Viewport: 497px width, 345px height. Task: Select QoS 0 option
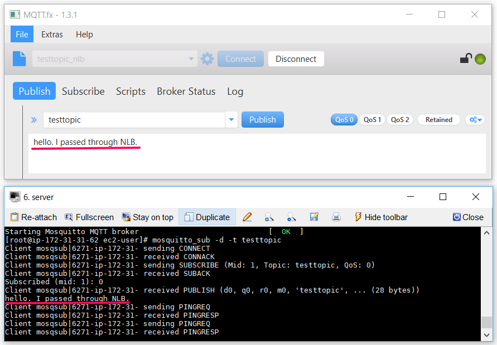click(x=344, y=120)
